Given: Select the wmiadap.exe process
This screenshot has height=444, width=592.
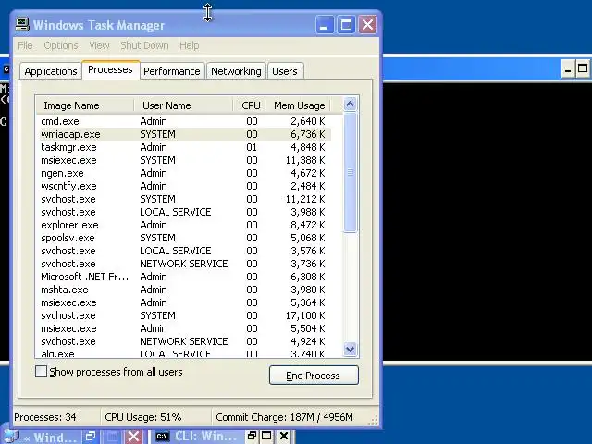Looking at the screenshot, I should point(184,134).
